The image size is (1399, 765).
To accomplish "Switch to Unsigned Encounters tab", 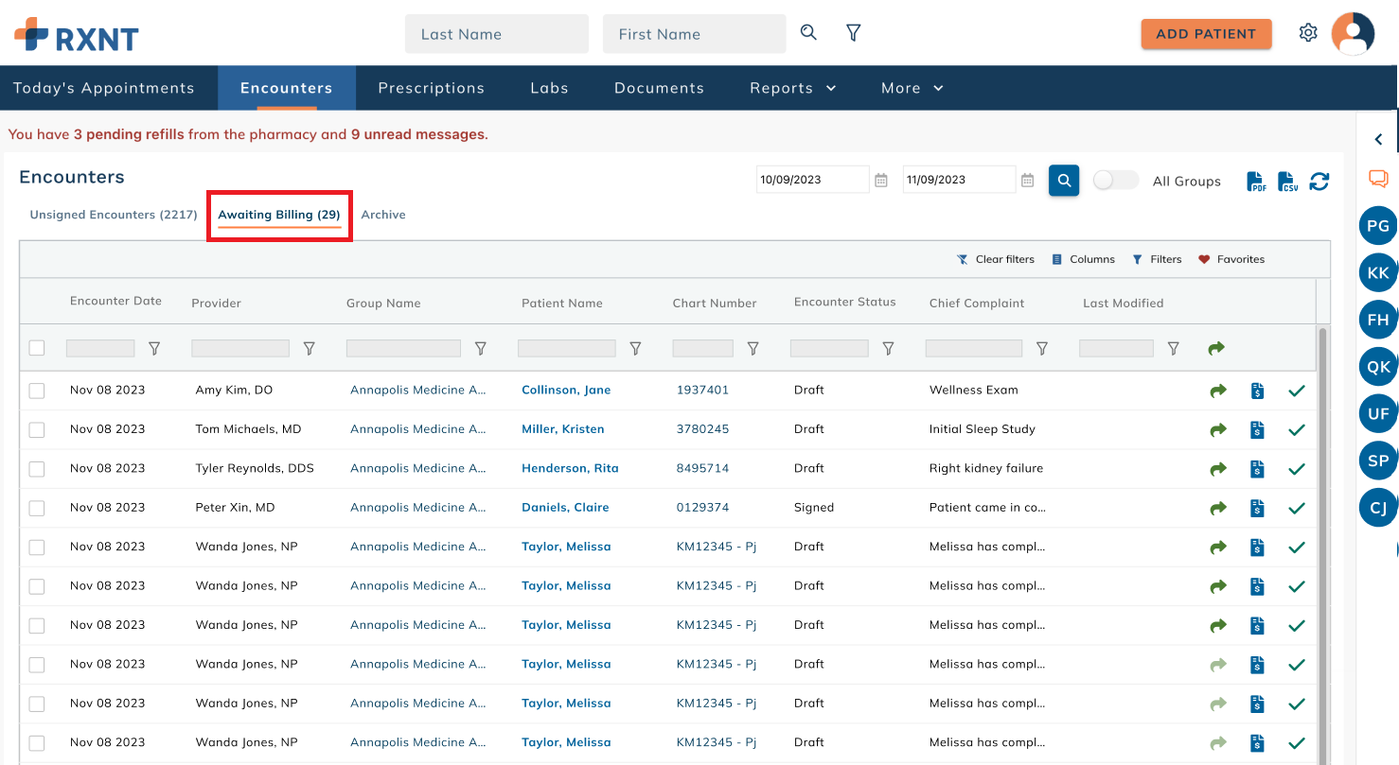I will coord(114,215).
